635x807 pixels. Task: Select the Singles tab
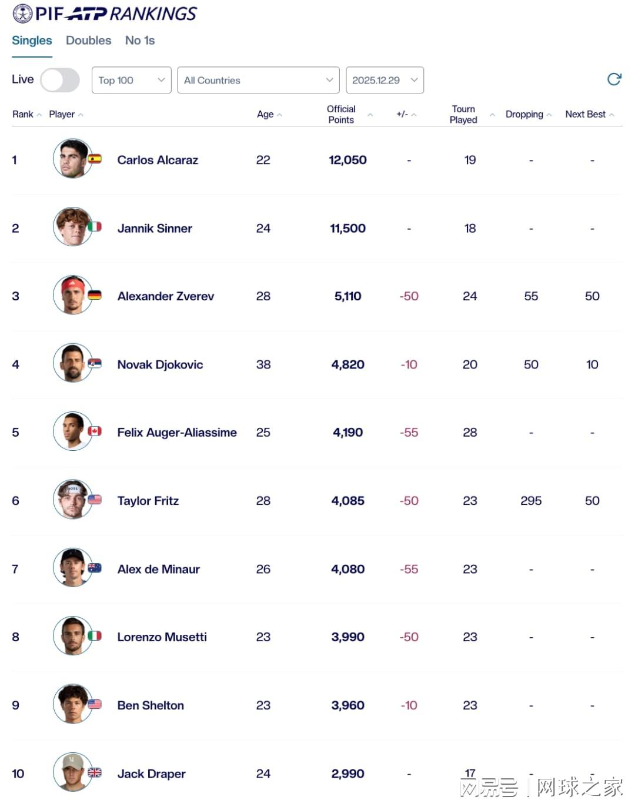point(32,41)
